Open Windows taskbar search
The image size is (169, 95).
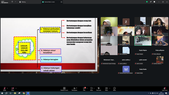pyautogui.click(x=6, y=93)
